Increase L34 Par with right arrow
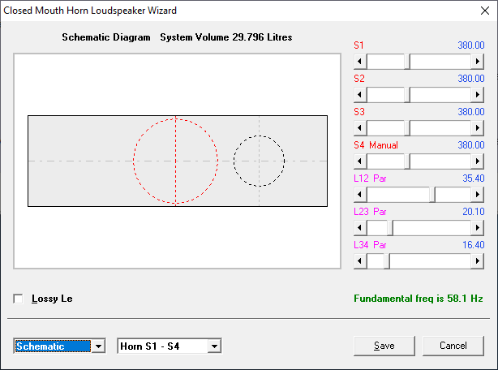The width and height of the screenshot is (498, 370). (x=478, y=261)
